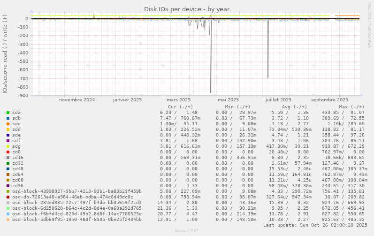This screenshot has width=374, height=236.
Task: Click the 'novembre 2024' axis label
Action: (77, 100)
